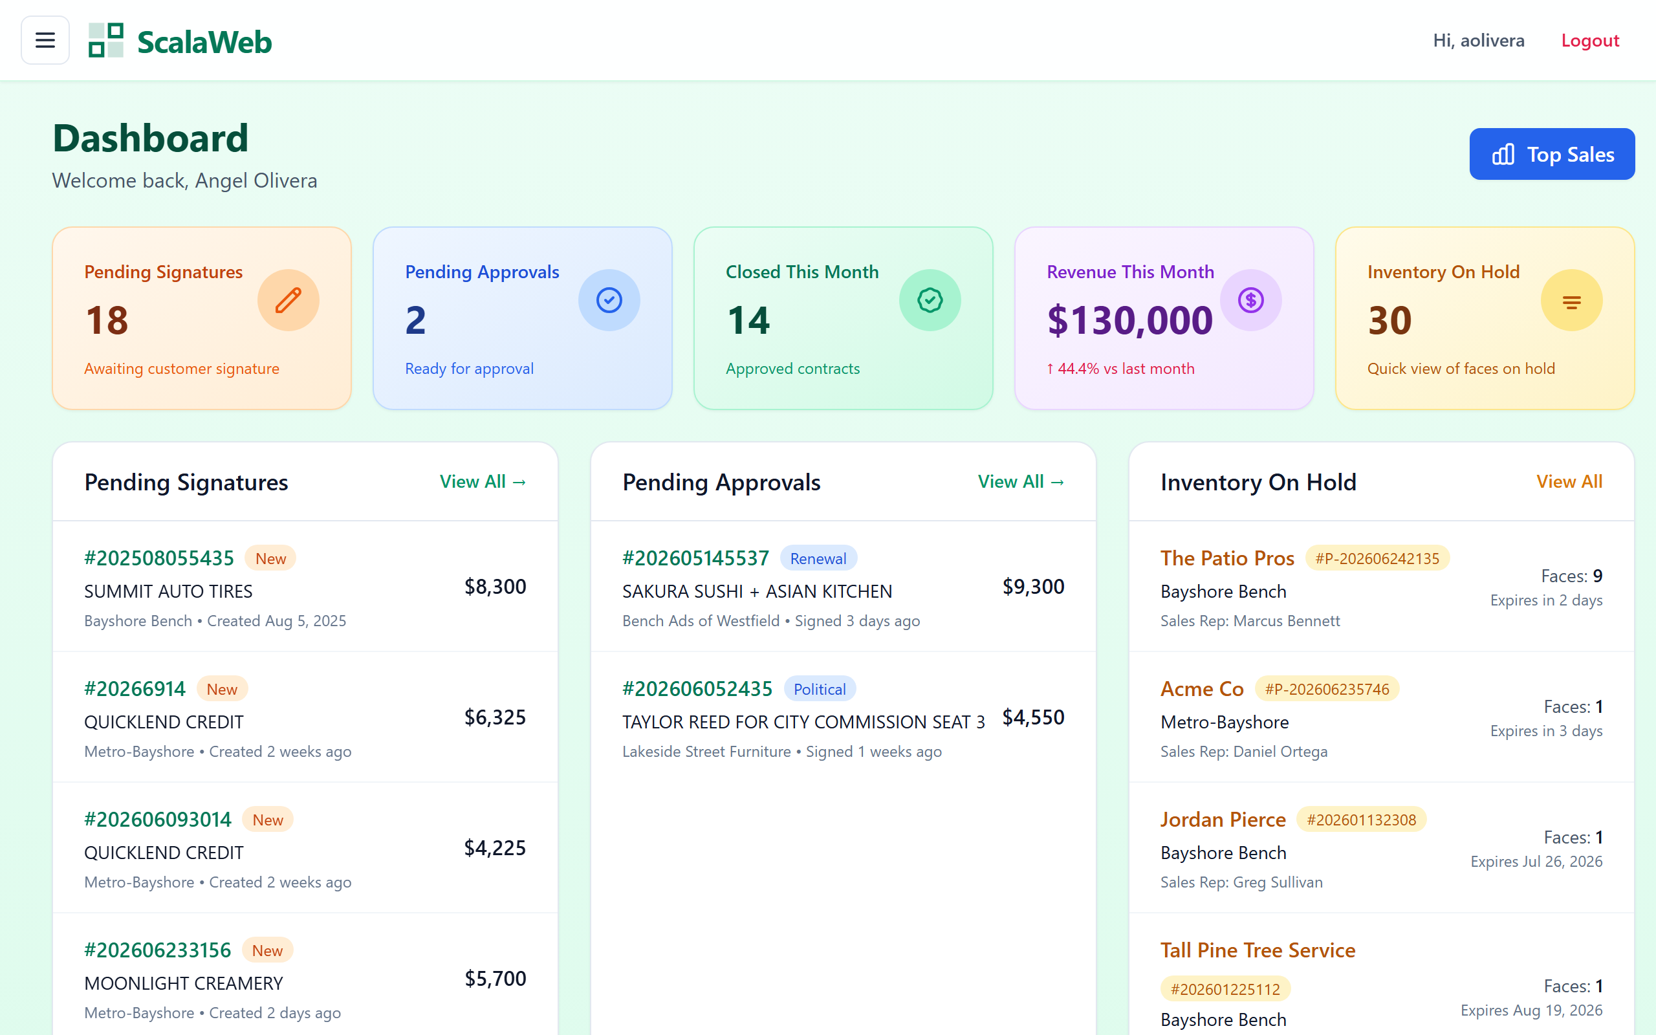The width and height of the screenshot is (1656, 1035).
Task: Click 'Expires Aug 19, 2026' text
Action: point(1531,1011)
